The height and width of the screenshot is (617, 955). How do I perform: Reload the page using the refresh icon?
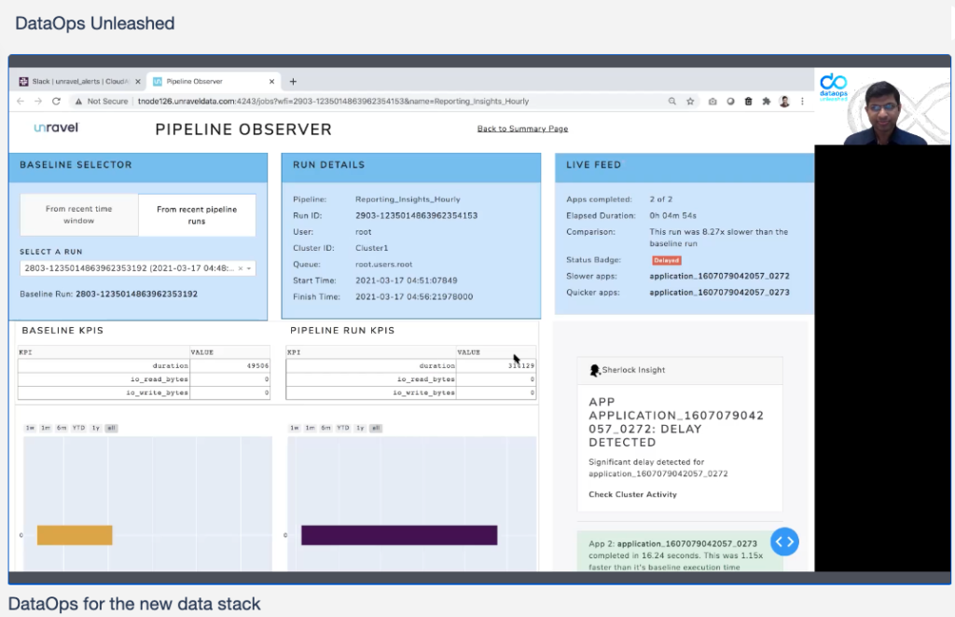click(x=55, y=101)
